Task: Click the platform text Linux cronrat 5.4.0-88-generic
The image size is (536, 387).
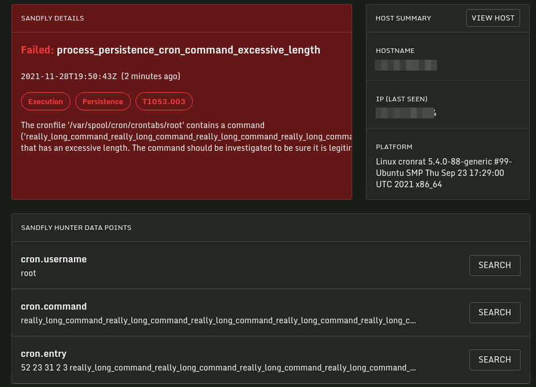Action: click(x=444, y=173)
